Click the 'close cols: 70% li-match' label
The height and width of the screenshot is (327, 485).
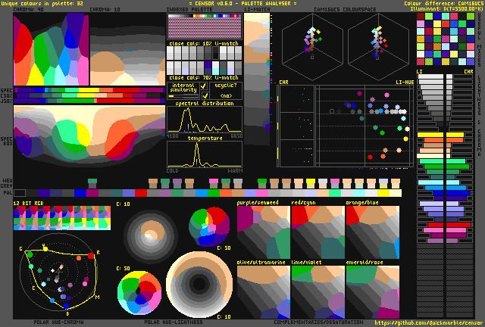point(204,77)
